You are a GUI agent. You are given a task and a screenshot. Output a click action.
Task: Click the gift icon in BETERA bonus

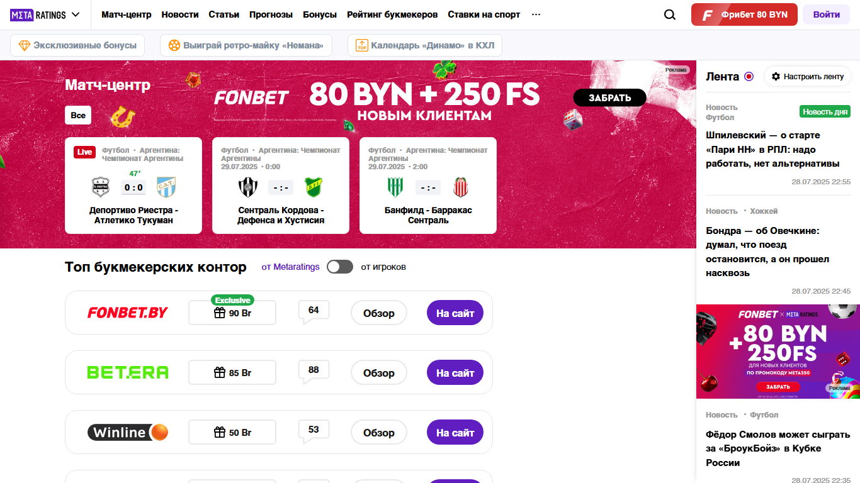coord(220,372)
